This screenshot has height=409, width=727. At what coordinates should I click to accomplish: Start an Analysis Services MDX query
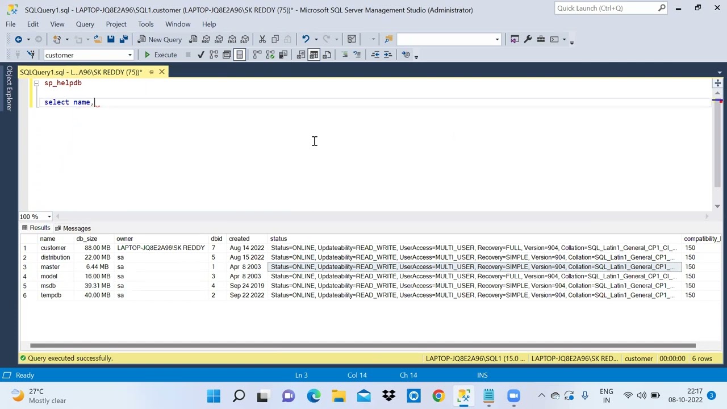(x=206, y=39)
